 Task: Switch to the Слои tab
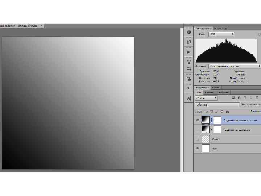pos(198,93)
